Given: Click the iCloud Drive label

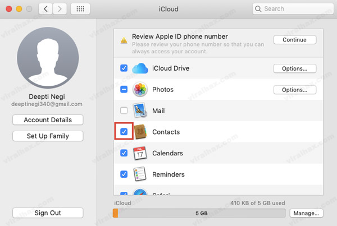Looking at the screenshot, I should pyautogui.click(x=171, y=68).
